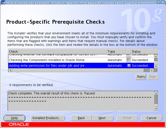
Task: Proceed with the Next button
Action: [103, 118]
